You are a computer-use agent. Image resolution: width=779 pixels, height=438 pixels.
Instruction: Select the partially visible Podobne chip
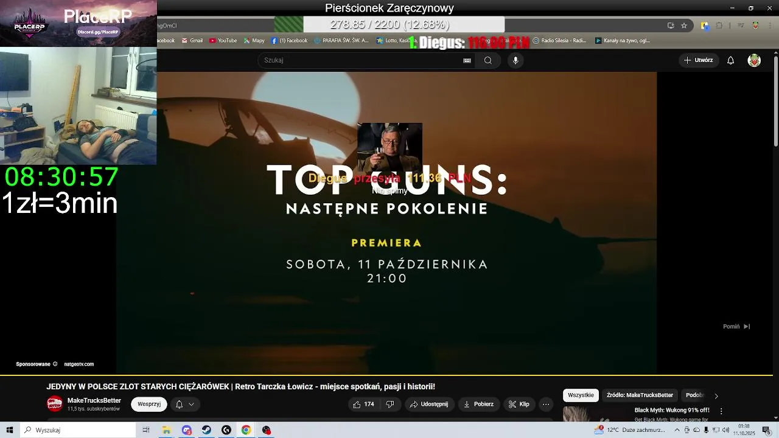[695, 395]
